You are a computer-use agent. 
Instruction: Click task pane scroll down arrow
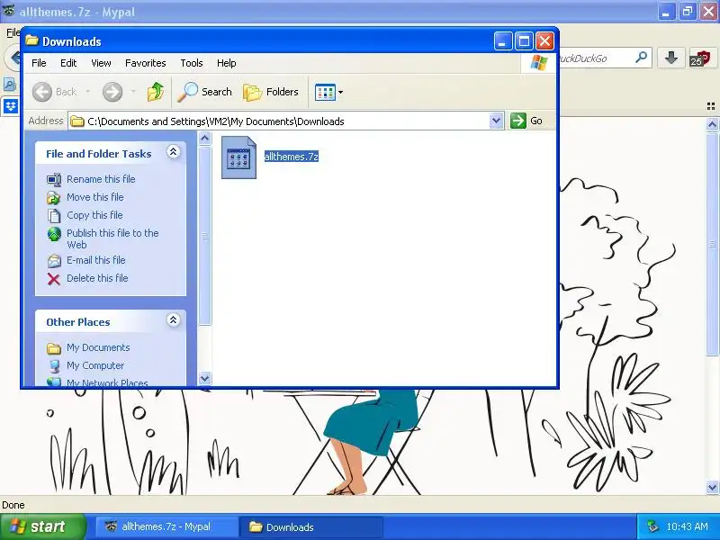[x=205, y=378]
